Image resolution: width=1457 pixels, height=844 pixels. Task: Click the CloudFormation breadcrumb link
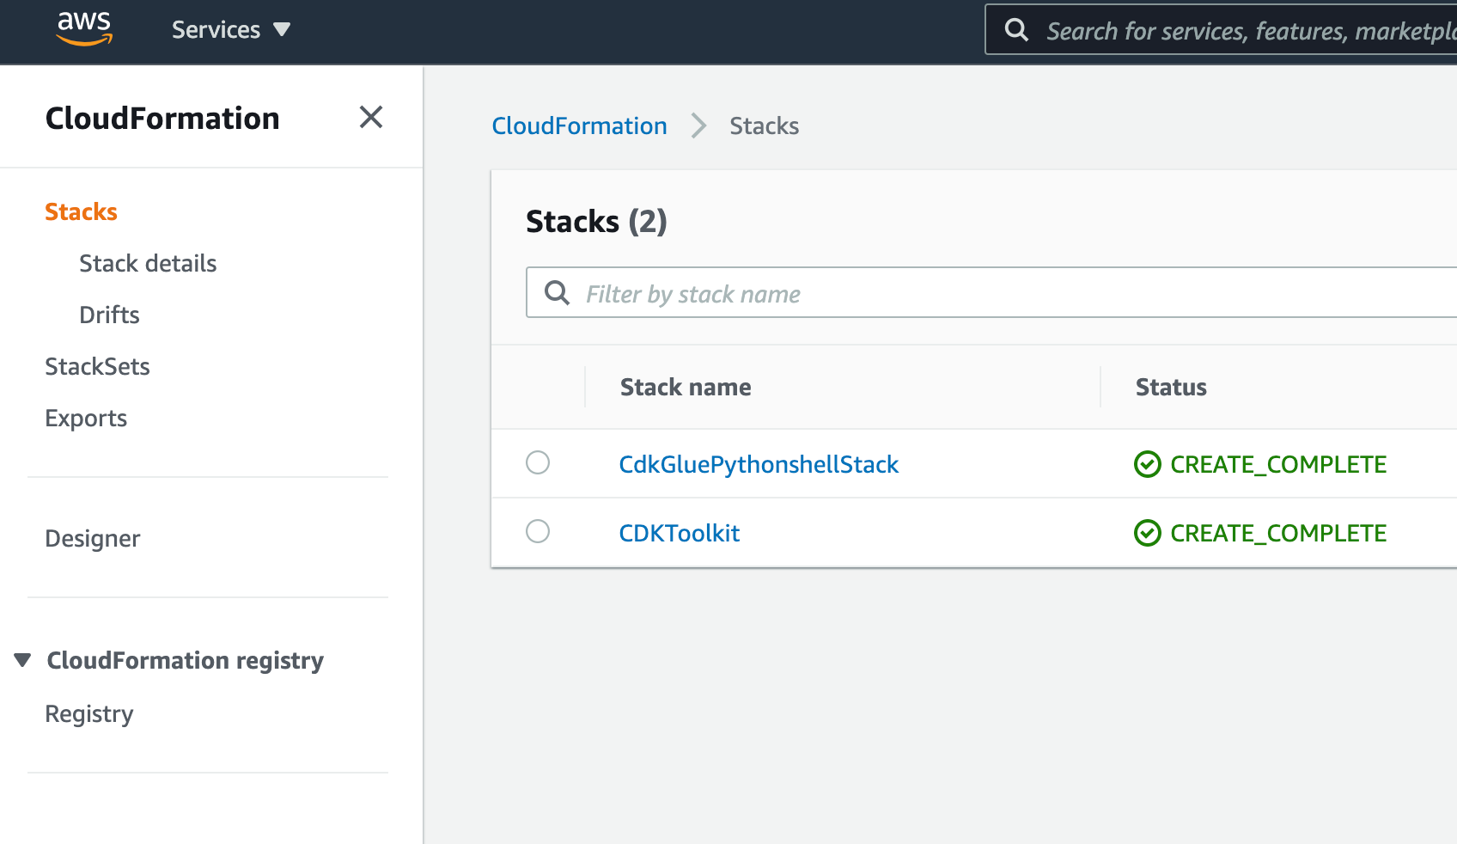579,126
